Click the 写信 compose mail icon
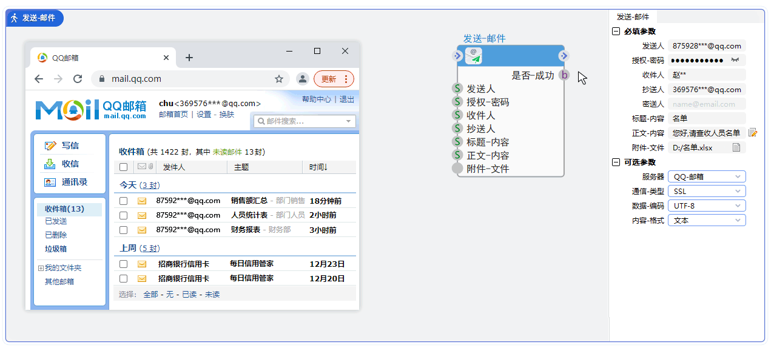Viewport: 774px width, 348px height. pos(50,146)
